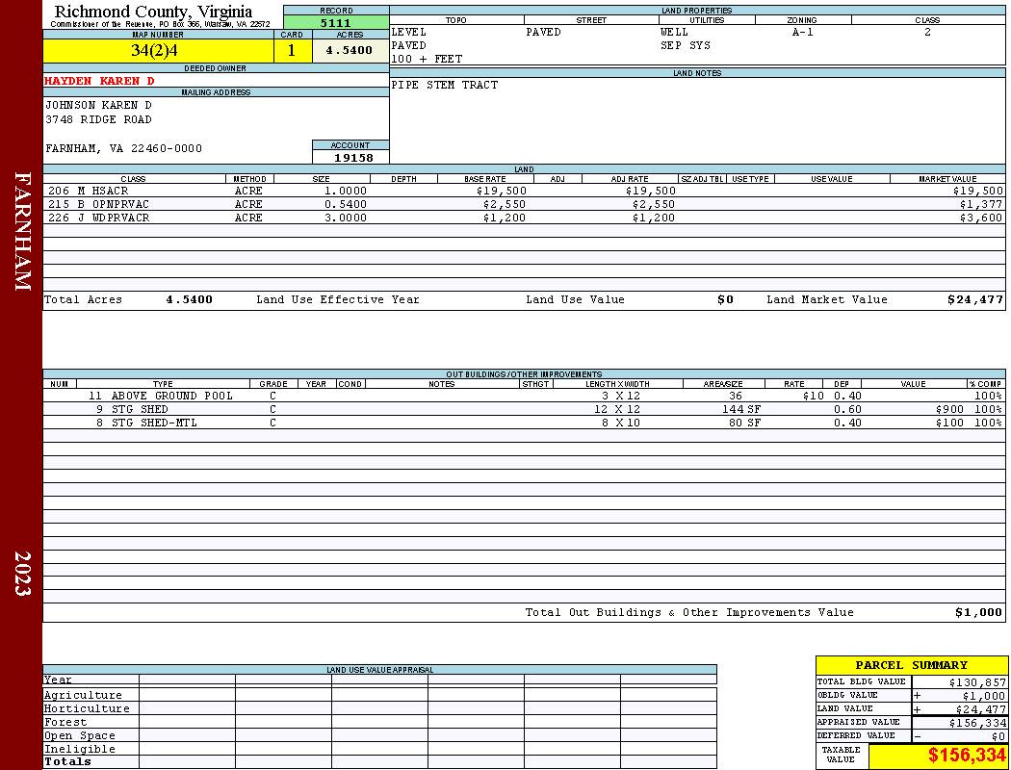
Task: Click the Ineligible row label
Action: [79, 750]
